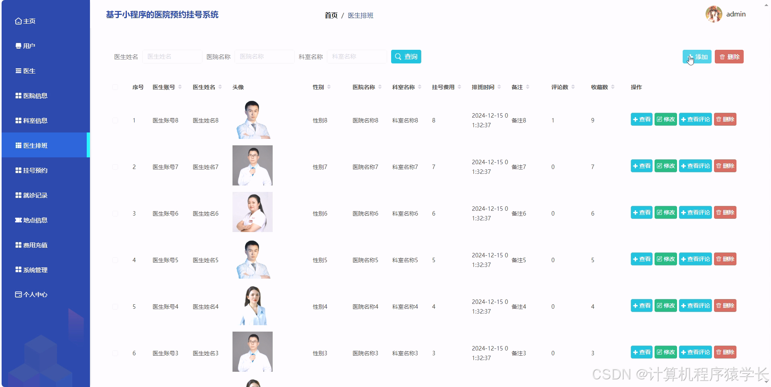Click inside the 医生姓名 search field
771x387 pixels.
click(x=172, y=57)
